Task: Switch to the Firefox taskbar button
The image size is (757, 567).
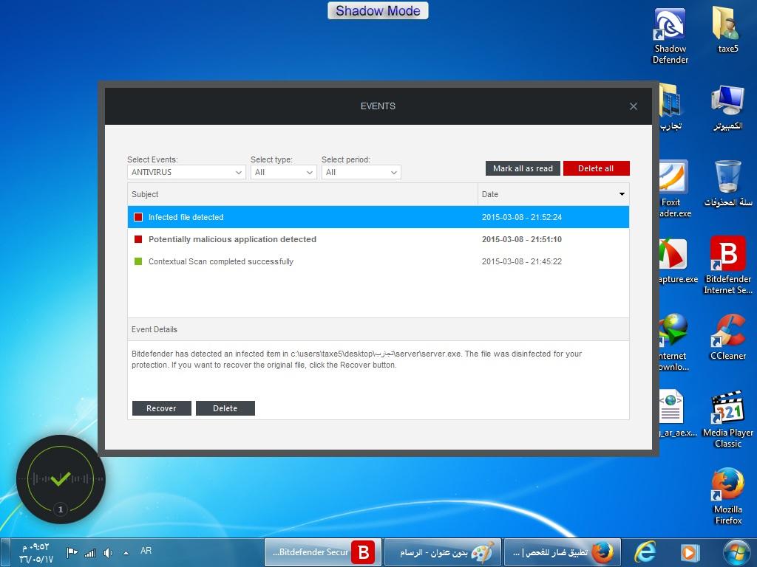Action: (563, 552)
